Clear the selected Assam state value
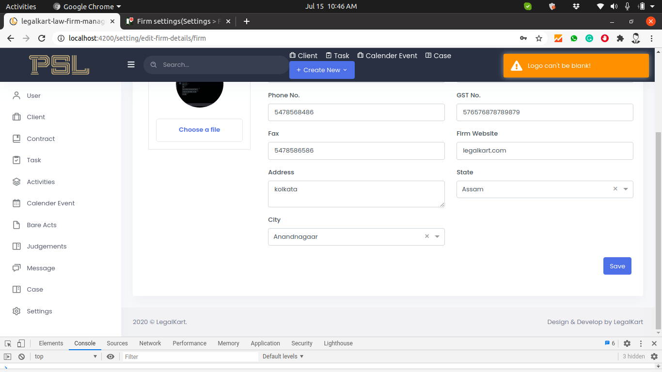Screen dimensions: 662x372 click(615, 189)
